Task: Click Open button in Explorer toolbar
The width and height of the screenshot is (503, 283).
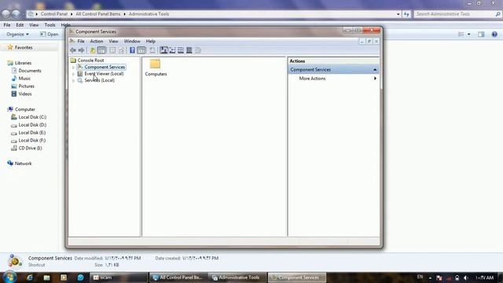Action: click(49, 34)
